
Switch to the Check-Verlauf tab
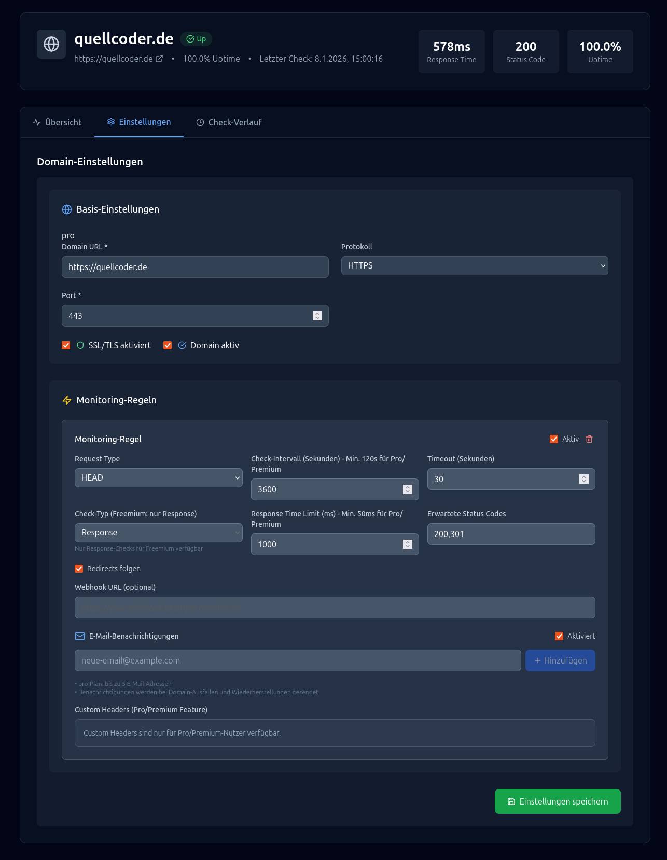pos(229,122)
